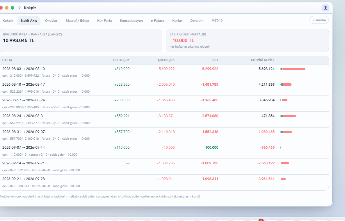
Task: Click the HAFTA column header
Action: pos(7,60)
